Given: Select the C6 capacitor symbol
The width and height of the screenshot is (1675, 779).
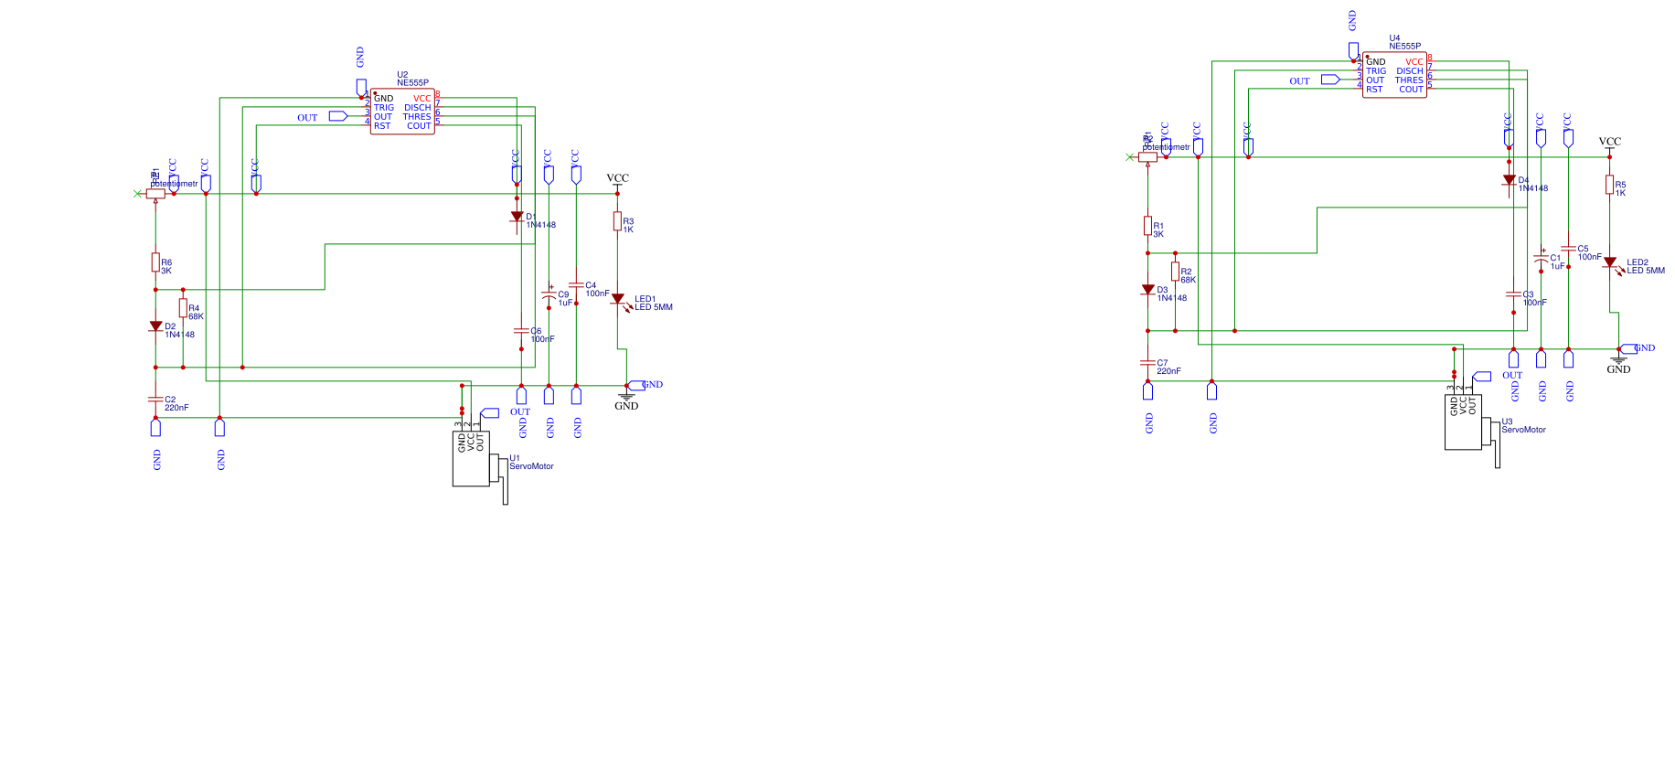Looking at the screenshot, I should [x=521, y=331].
